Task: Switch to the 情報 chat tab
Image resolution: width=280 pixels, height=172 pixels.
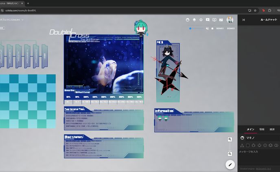Action: (262, 129)
